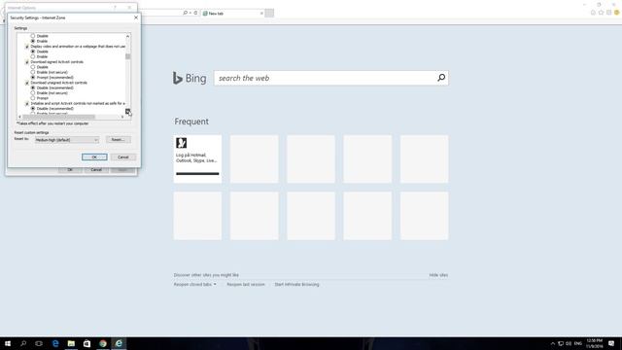Select the New tab browser tab
Image resolution: width=622 pixels, height=350 pixels.
[232, 14]
